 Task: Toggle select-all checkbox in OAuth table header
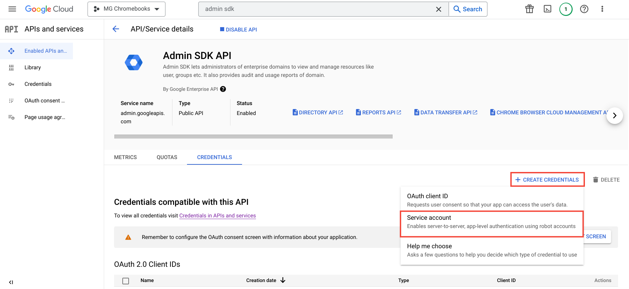126,281
